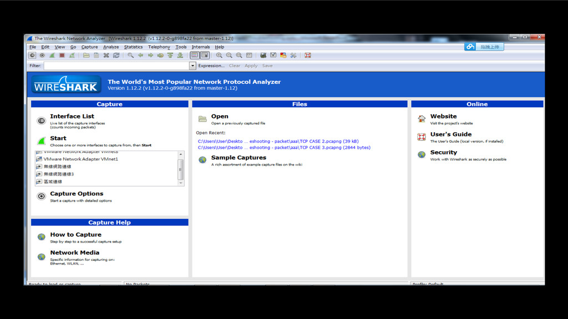
Task: Click the Zoom in toolbar icon
Action: [x=219, y=55]
